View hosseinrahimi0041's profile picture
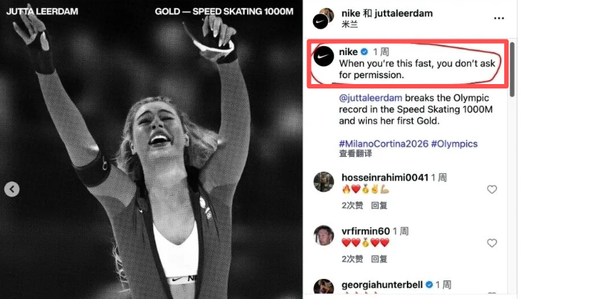589x299 pixels. 324,181
